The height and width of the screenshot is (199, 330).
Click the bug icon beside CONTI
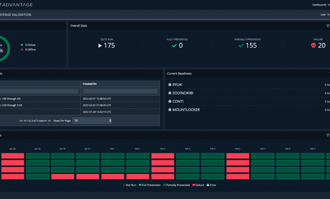pyautogui.click(x=170, y=101)
